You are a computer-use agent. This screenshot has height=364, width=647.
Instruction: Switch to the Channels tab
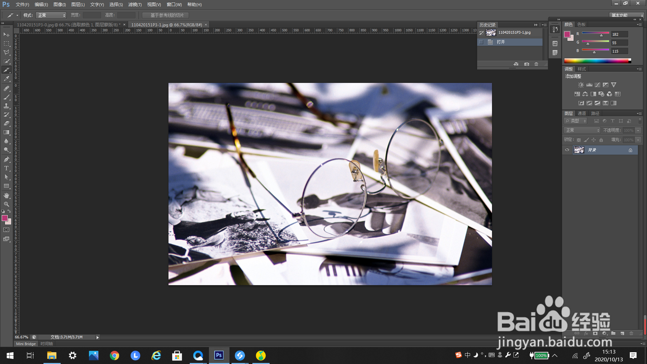tap(582, 113)
